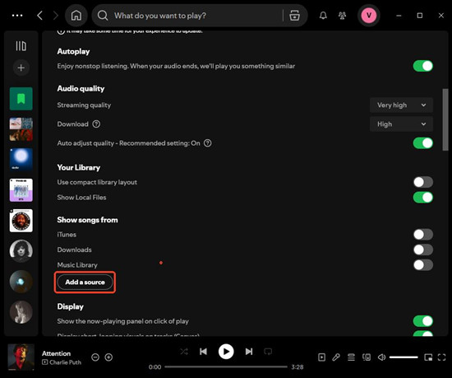Open Browse icon in search bar
The height and width of the screenshot is (378, 452).
tap(294, 16)
